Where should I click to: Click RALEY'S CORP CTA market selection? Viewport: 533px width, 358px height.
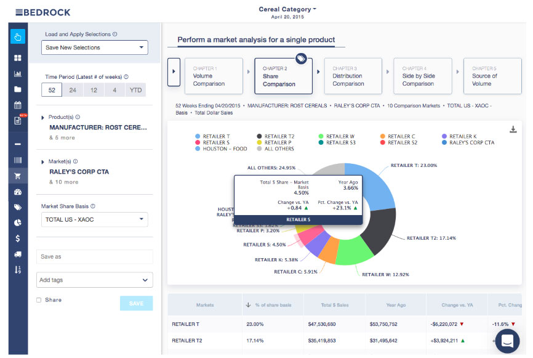coord(79,172)
